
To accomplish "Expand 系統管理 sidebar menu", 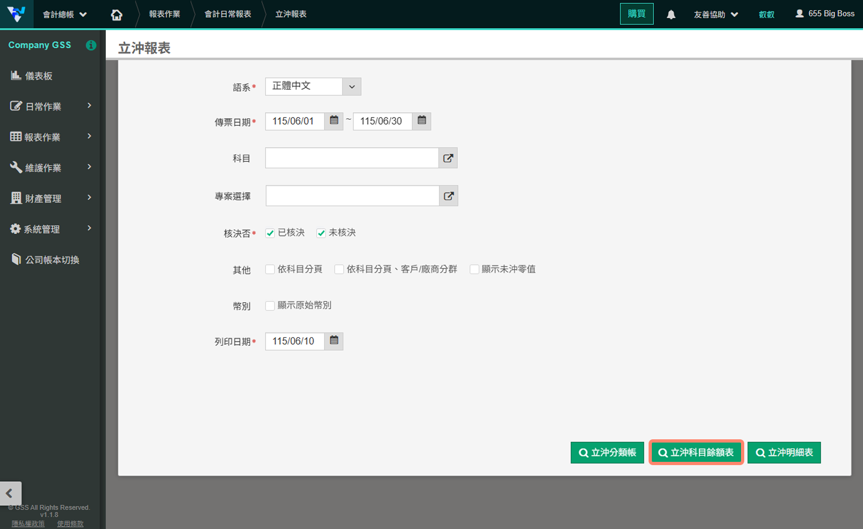I will click(x=49, y=229).
